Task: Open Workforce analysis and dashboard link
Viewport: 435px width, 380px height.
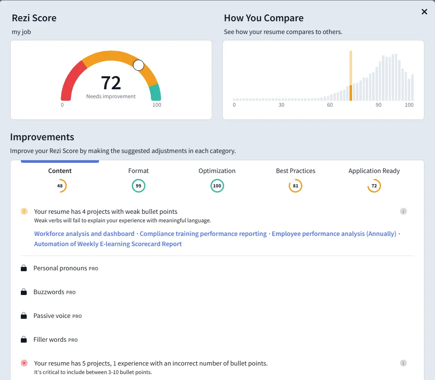Action: point(84,234)
